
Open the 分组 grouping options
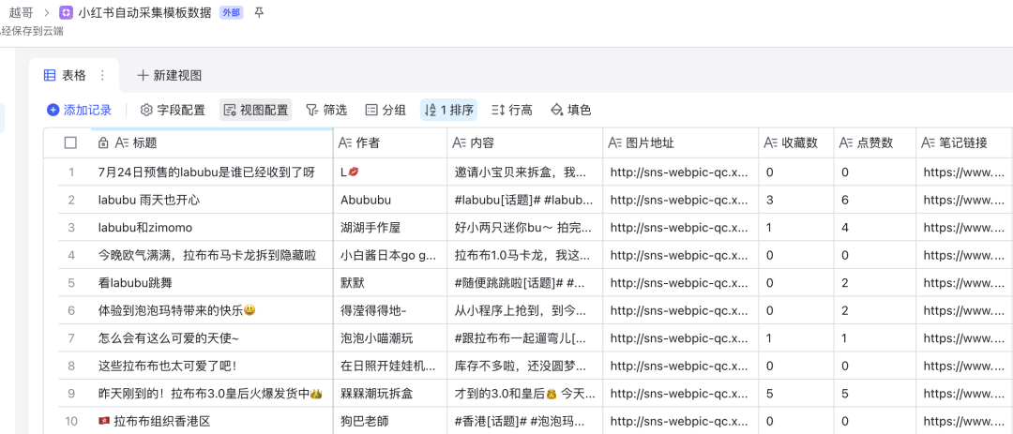click(x=386, y=111)
